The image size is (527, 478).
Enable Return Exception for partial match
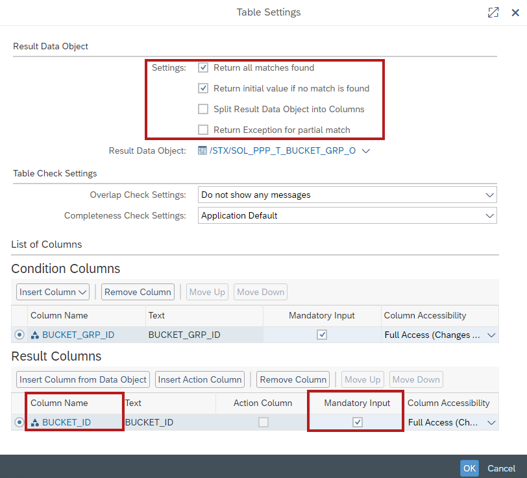point(203,130)
